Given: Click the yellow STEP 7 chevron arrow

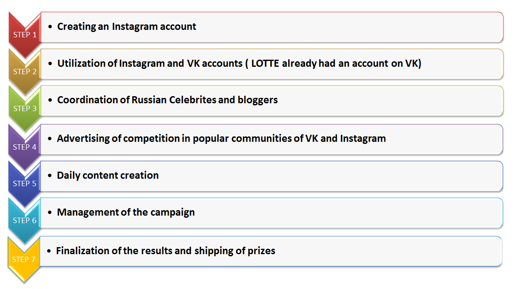Looking at the screenshot, I should coord(24,260).
